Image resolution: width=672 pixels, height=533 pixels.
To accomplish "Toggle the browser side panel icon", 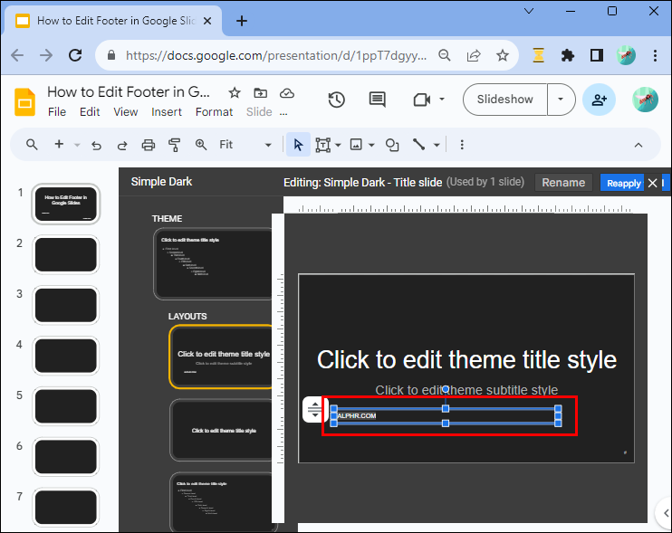I will point(597,55).
